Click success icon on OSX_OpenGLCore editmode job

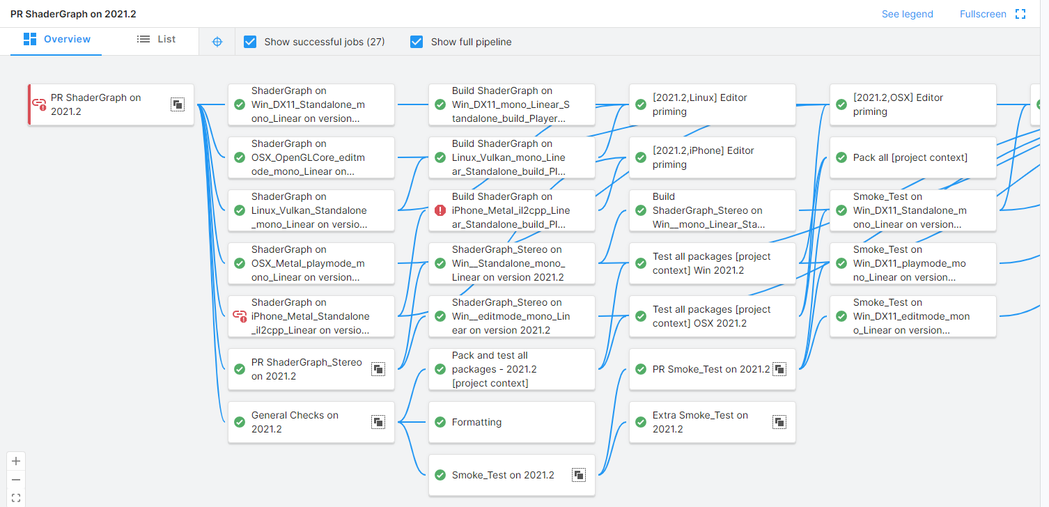[240, 157]
